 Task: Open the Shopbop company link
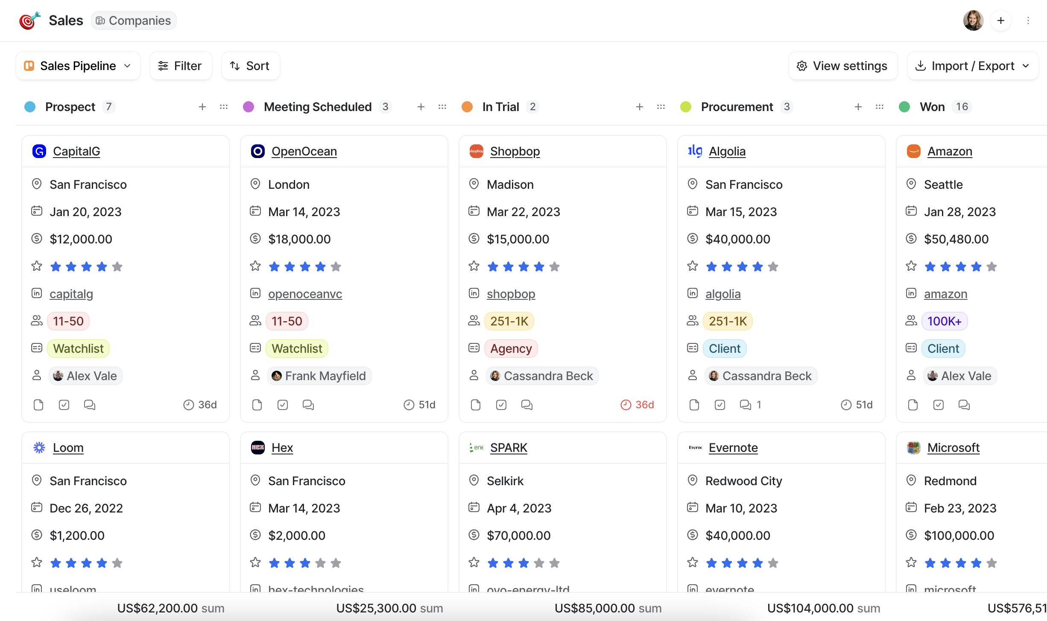(515, 151)
